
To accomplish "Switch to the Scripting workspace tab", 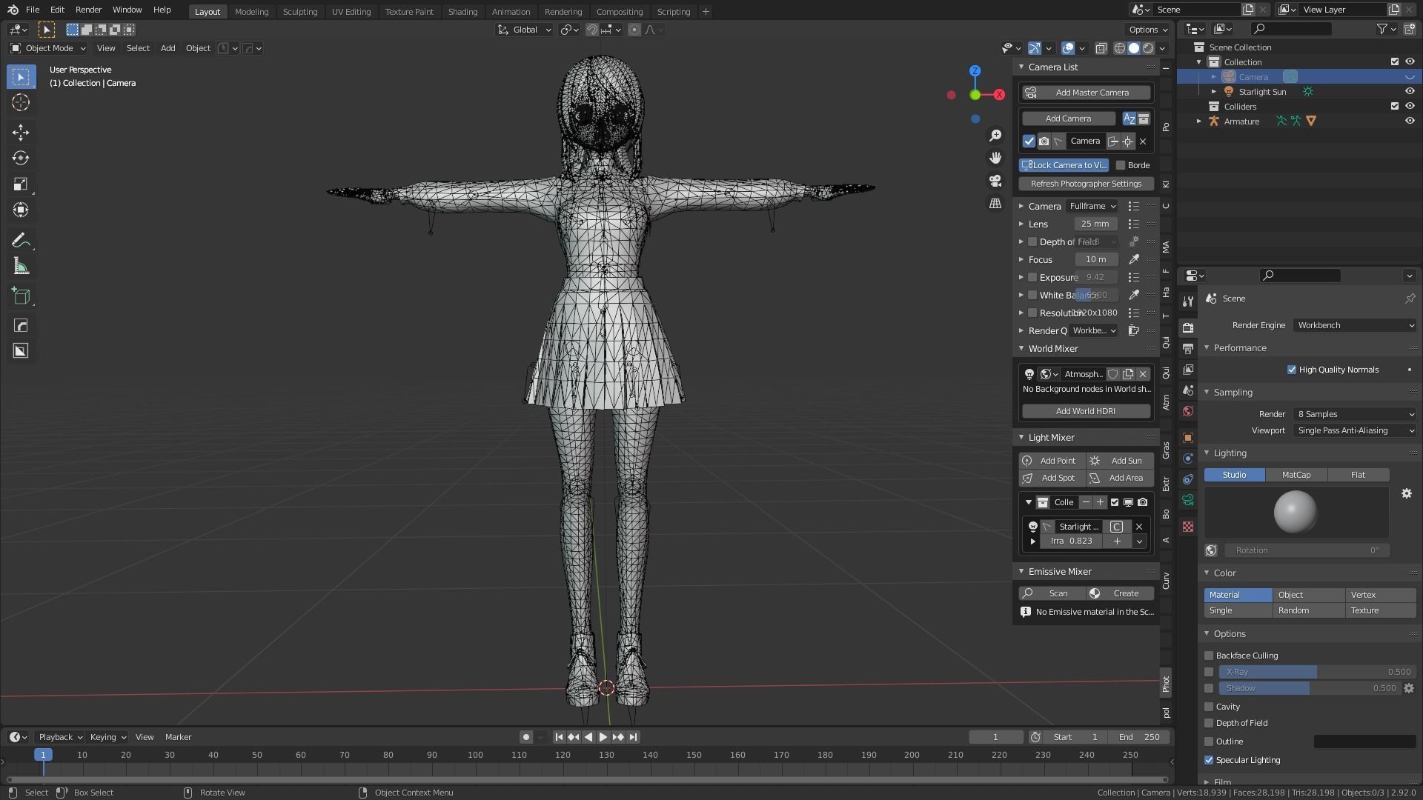I will tap(674, 12).
